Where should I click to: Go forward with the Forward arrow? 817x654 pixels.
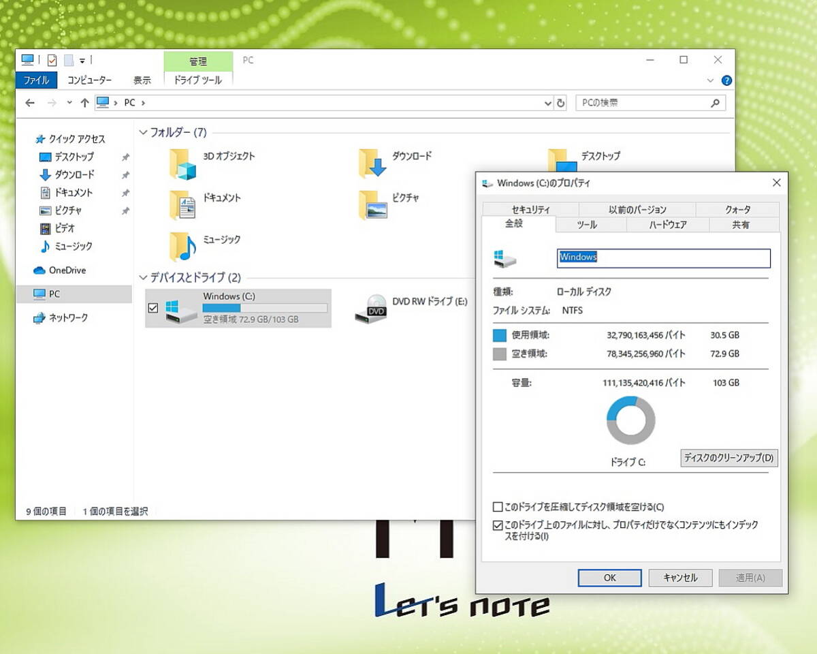click(52, 103)
